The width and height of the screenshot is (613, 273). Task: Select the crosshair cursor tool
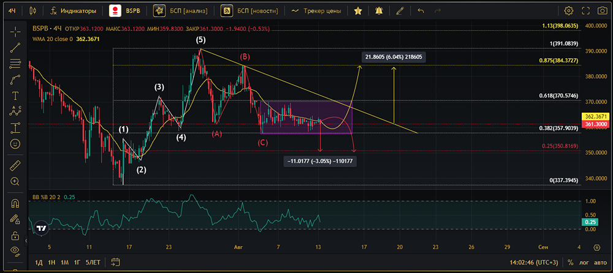pyautogui.click(x=15, y=32)
